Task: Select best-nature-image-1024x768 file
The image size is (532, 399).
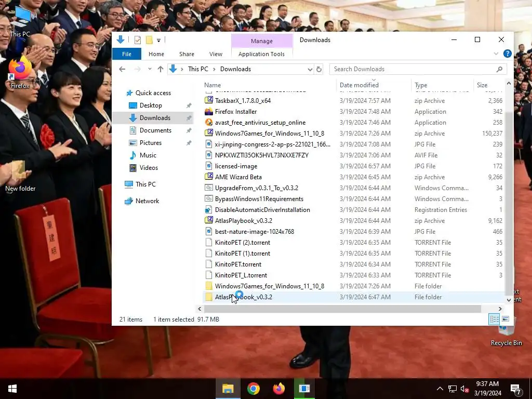Action: pos(353,232)
